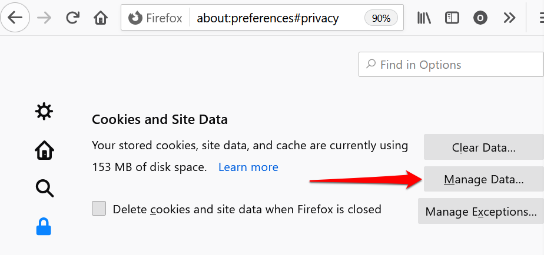Click the Clear Data button
This screenshot has width=544, height=255.
tap(483, 148)
